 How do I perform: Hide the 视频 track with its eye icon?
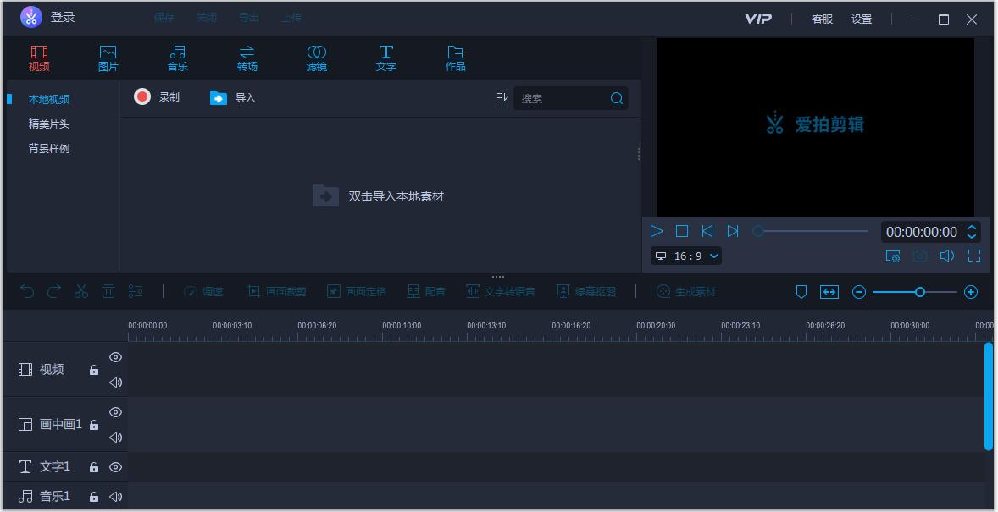115,357
